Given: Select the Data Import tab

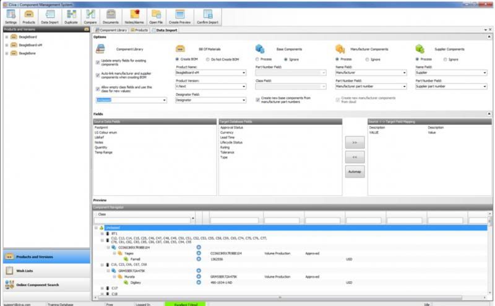Looking at the screenshot, I should click(x=165, y=30).
